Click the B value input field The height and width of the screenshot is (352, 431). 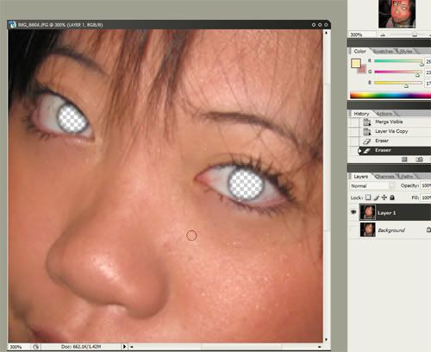click(428, 83)
